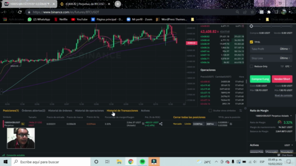The width and height of the screenshot is (296, 166).
Task: Click the Comprar/Long button
Action: click(x=260, y=79)
